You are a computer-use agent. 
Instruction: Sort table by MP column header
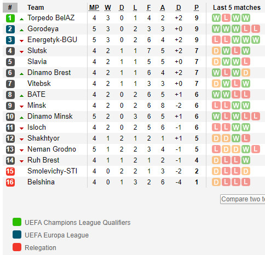click(x=94, y=8)
